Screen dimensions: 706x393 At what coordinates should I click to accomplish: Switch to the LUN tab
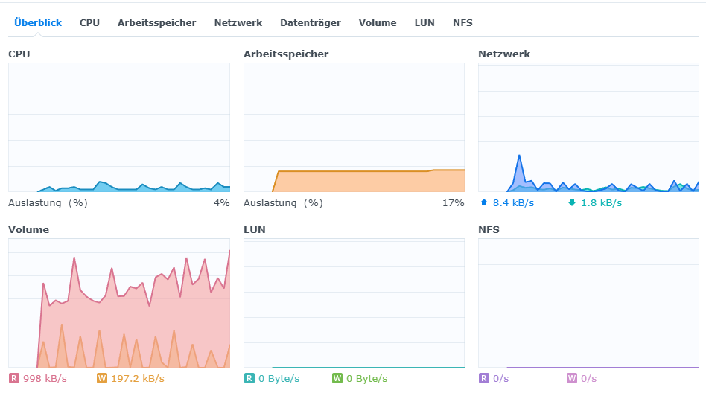point(424,22)
